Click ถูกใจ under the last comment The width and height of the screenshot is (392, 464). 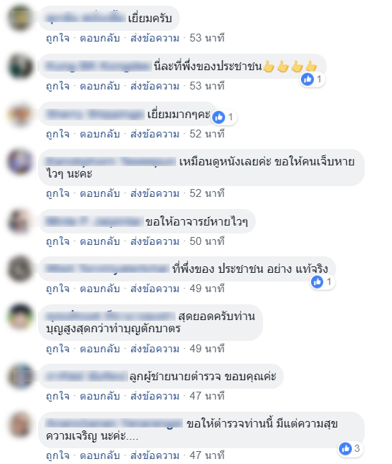point(58,455)
